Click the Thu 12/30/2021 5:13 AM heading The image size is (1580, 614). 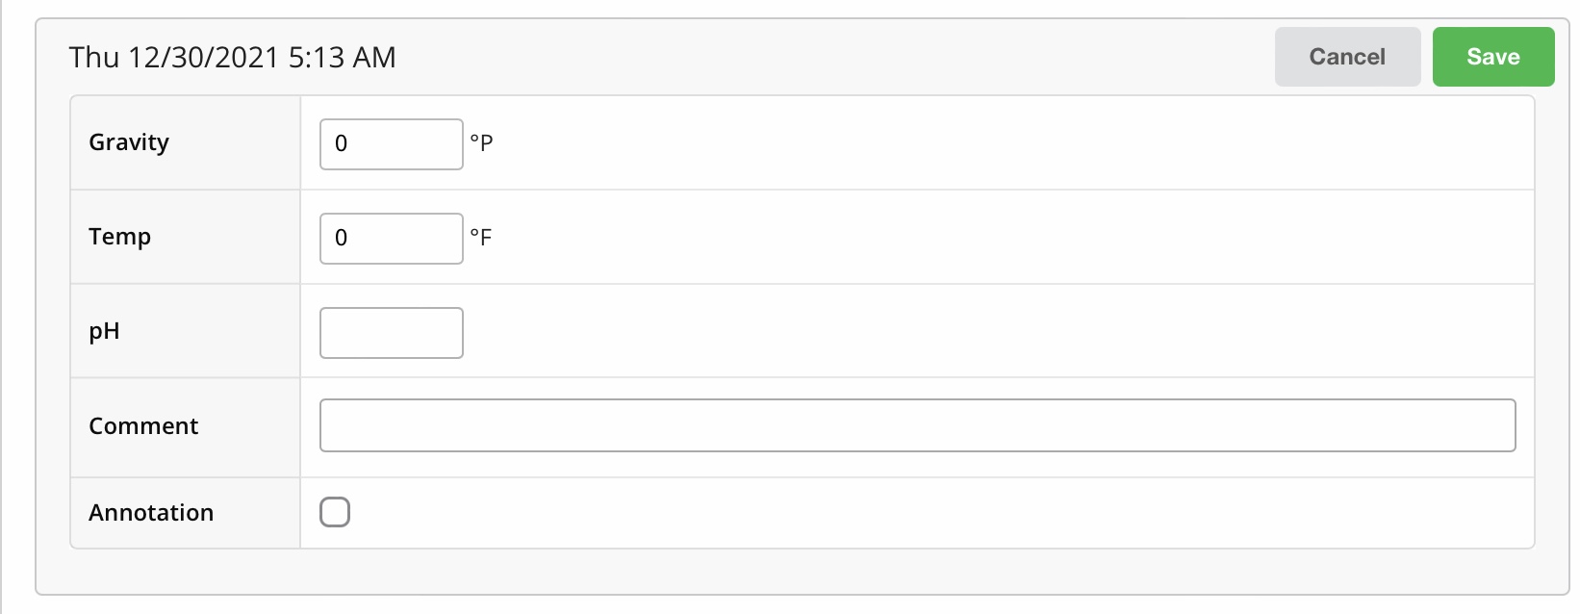click(x=232, y=58)
